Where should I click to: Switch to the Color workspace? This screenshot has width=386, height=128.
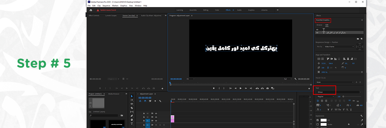point(217,10)
